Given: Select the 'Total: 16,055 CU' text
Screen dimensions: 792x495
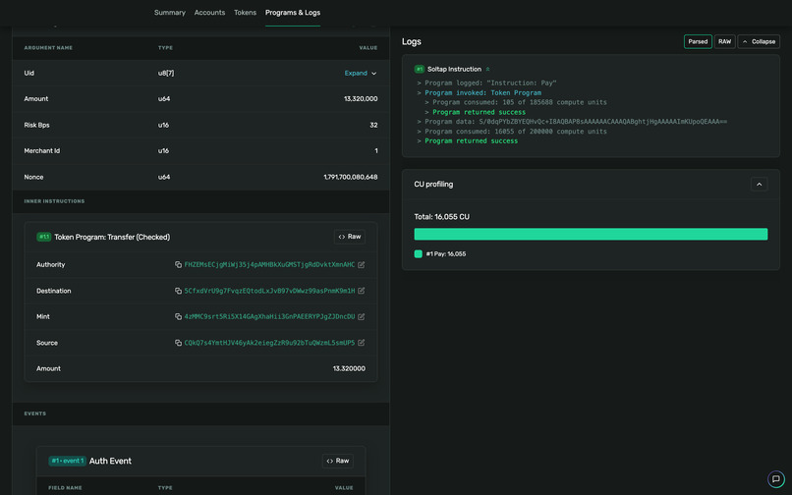Looking at the screenshot, I should pyautogui.click(x=442, y=217).
